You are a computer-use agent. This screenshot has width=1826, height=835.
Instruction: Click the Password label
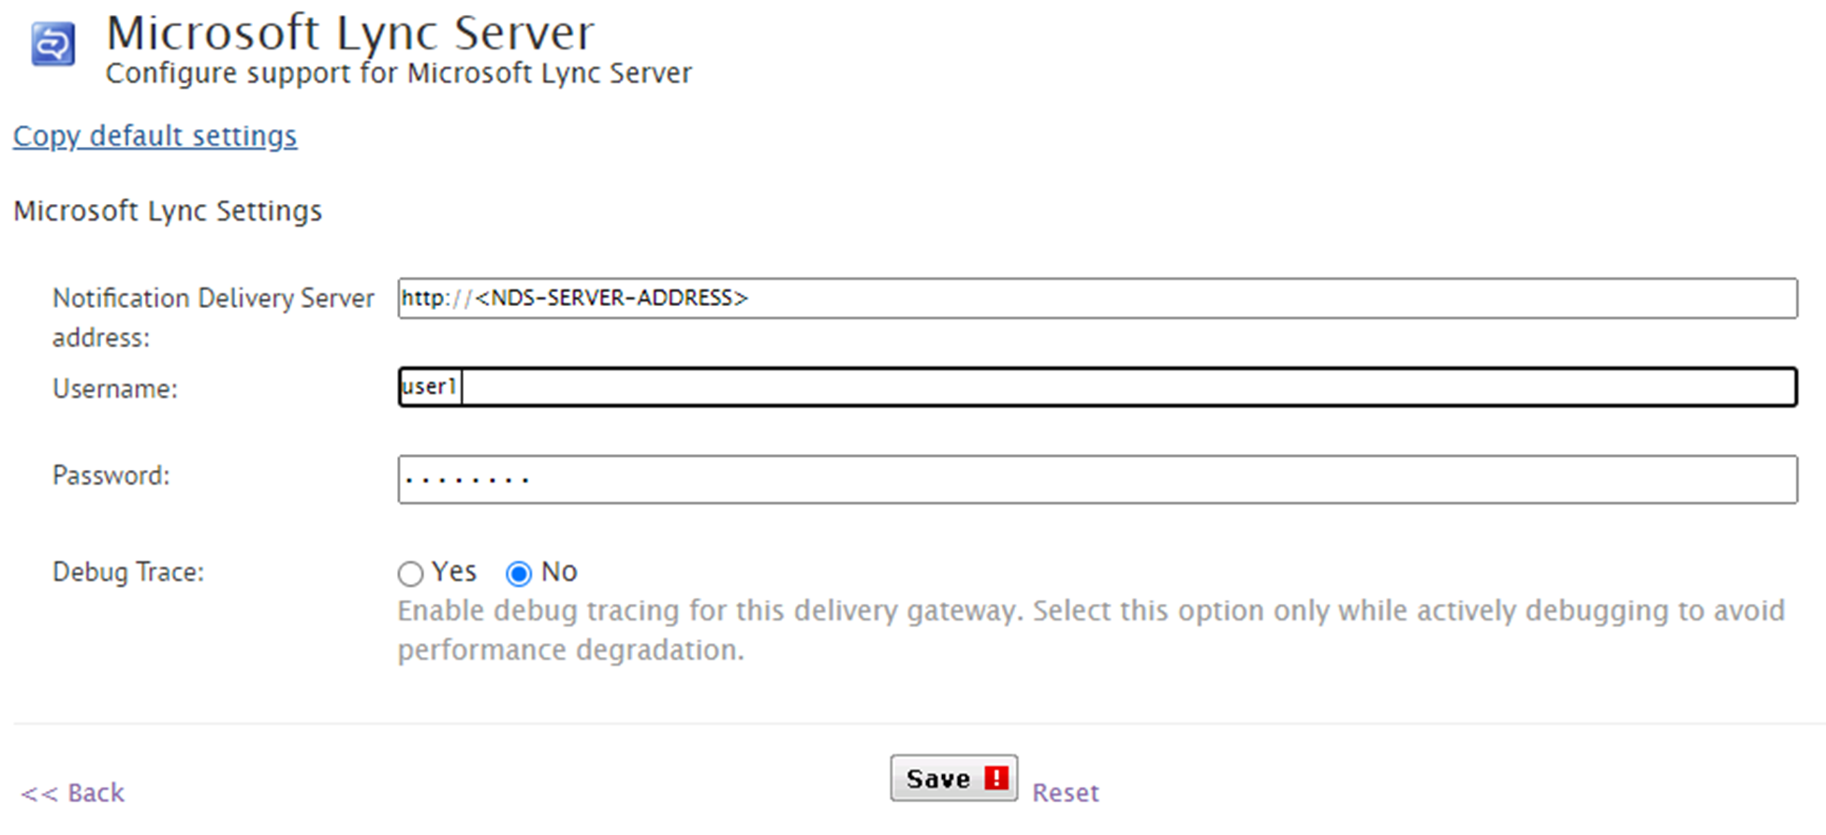point(111,476)
